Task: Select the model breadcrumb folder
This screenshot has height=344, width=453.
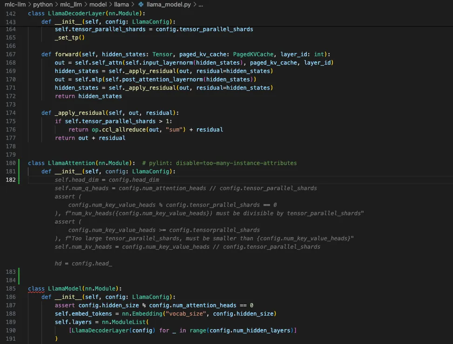Action: pyautogui.click(x=98, y=4)
